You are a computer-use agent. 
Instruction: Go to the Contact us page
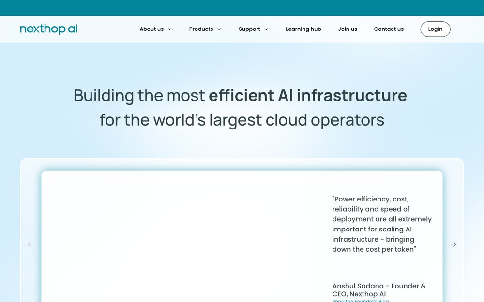(389, 29)
